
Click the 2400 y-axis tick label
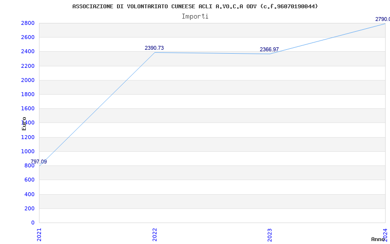point(28,52)
